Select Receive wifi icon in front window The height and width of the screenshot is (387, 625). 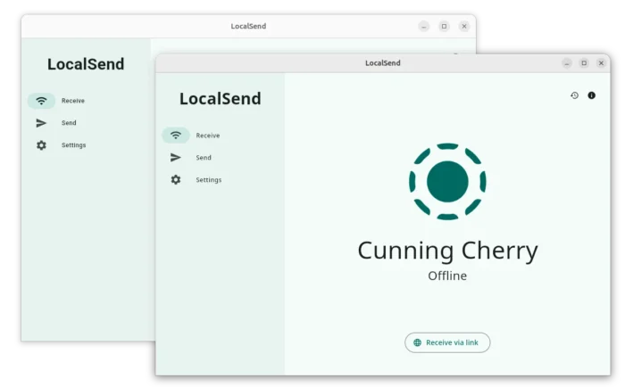(175, 136)
